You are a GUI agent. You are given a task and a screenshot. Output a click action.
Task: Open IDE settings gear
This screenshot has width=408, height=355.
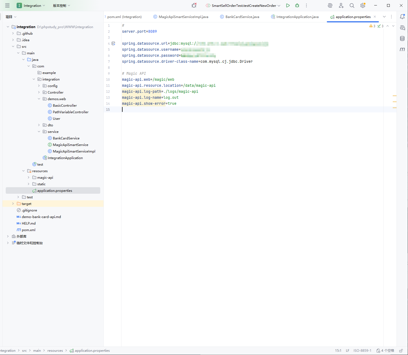point(363,5)
